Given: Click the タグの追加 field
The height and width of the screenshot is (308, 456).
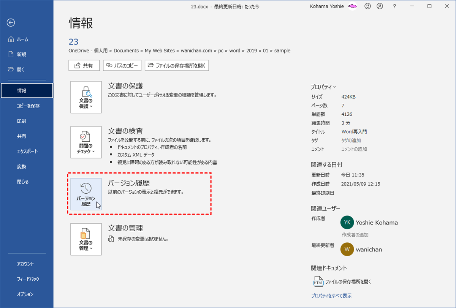Looking at the screenshot, I should tap(351, 141).
